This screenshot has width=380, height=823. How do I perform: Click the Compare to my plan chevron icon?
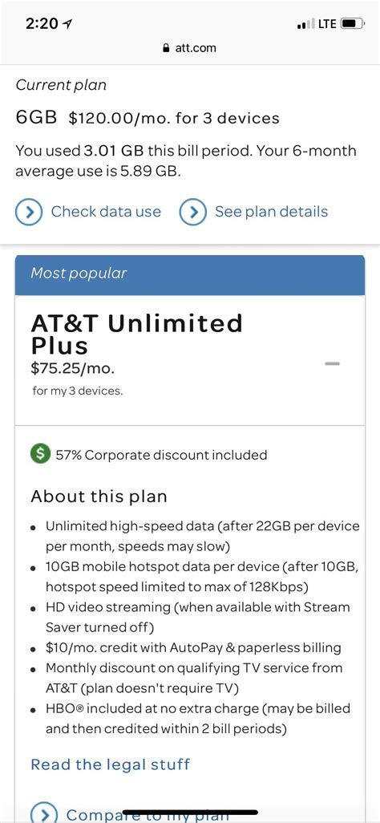coord(45,813)
